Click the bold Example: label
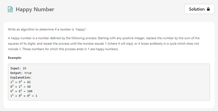This screenshot has height=111, width=218. pos(15,58)
